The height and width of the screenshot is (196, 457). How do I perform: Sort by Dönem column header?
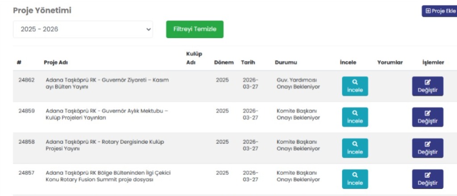[224, 63]
